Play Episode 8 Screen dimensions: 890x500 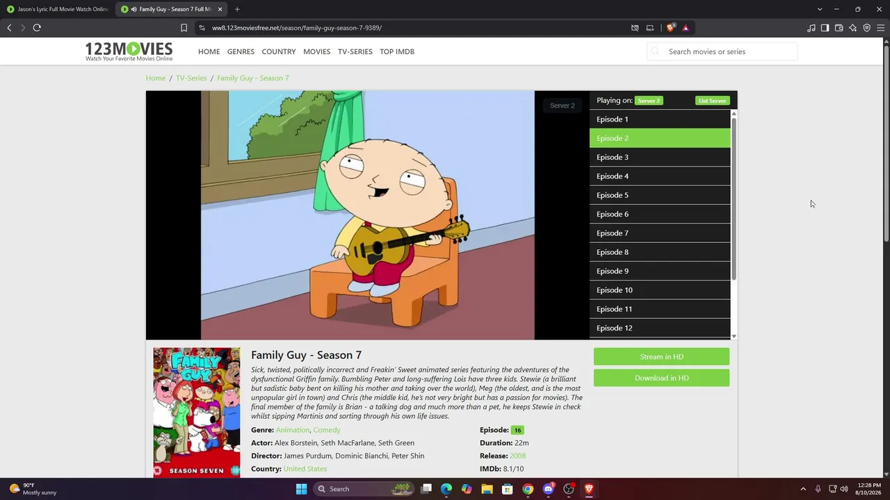click(x=660, y=252)
